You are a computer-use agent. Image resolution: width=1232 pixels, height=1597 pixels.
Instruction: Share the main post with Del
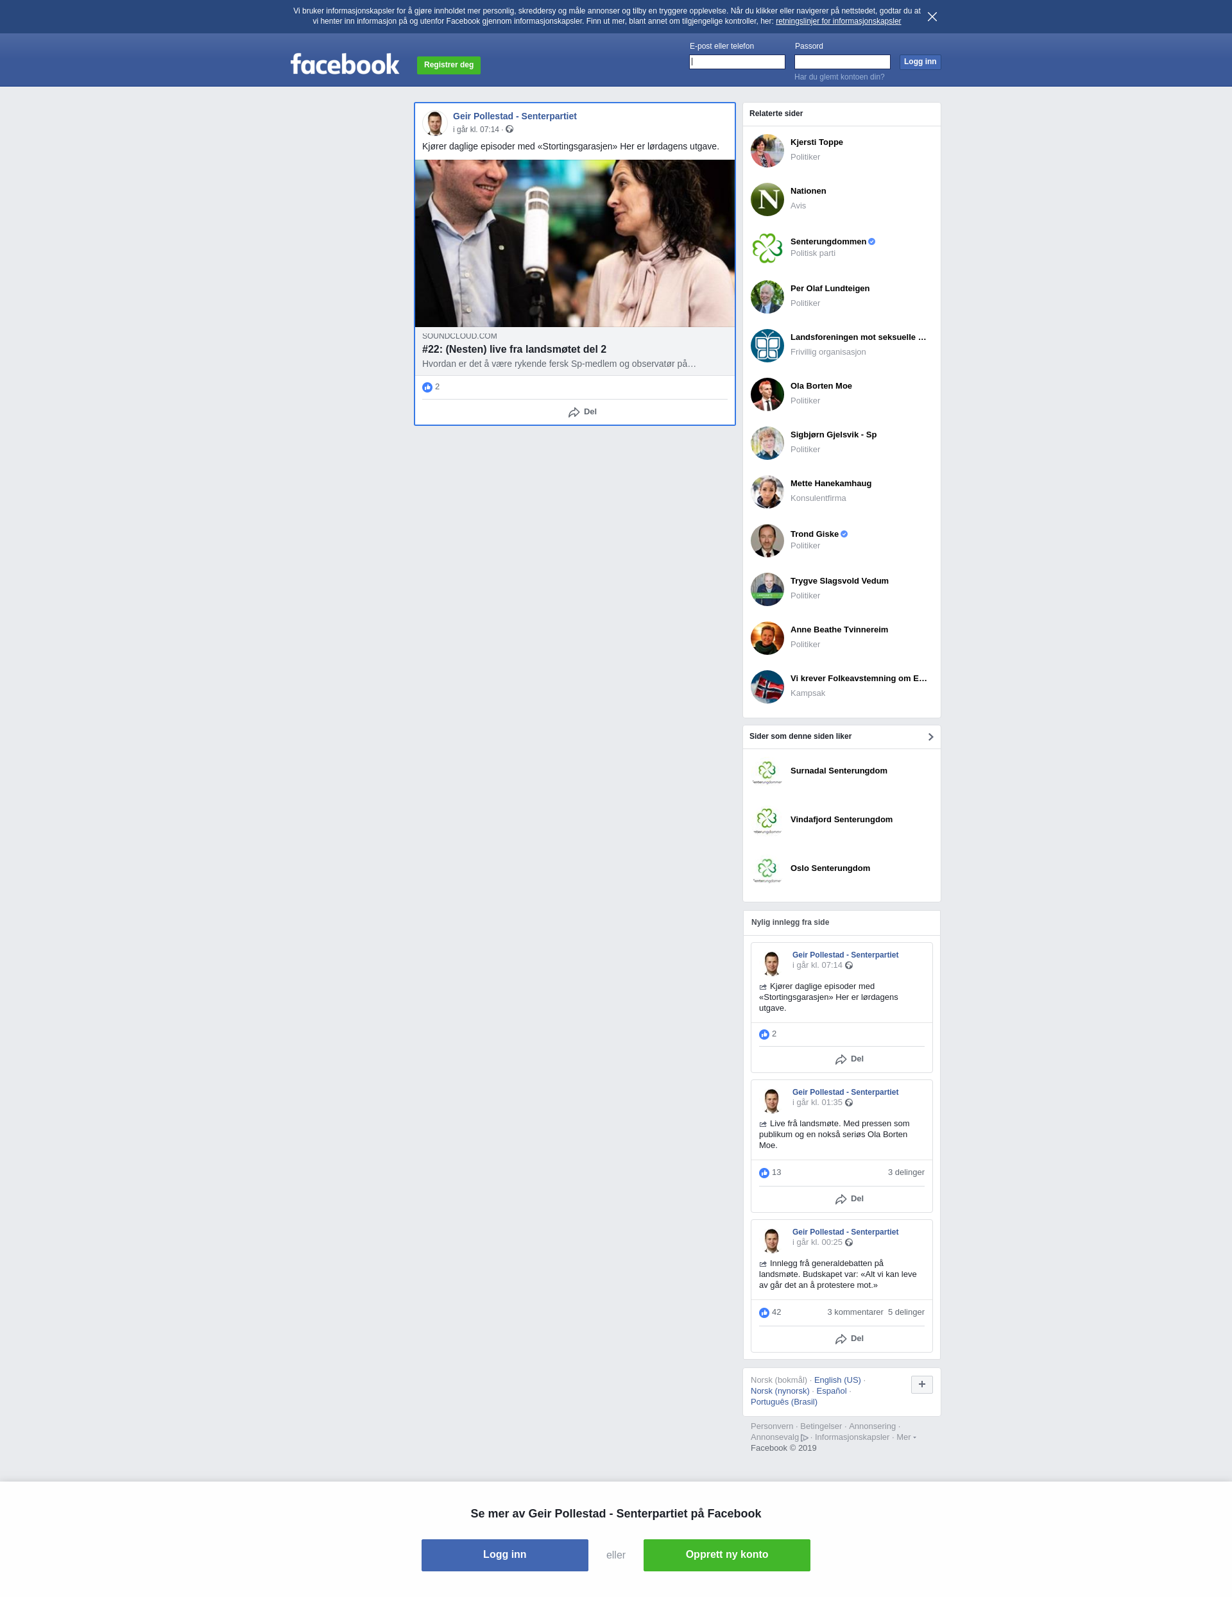pos(583,412)
